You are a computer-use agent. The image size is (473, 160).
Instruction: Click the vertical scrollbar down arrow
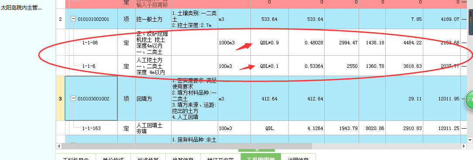coord(470,140)
